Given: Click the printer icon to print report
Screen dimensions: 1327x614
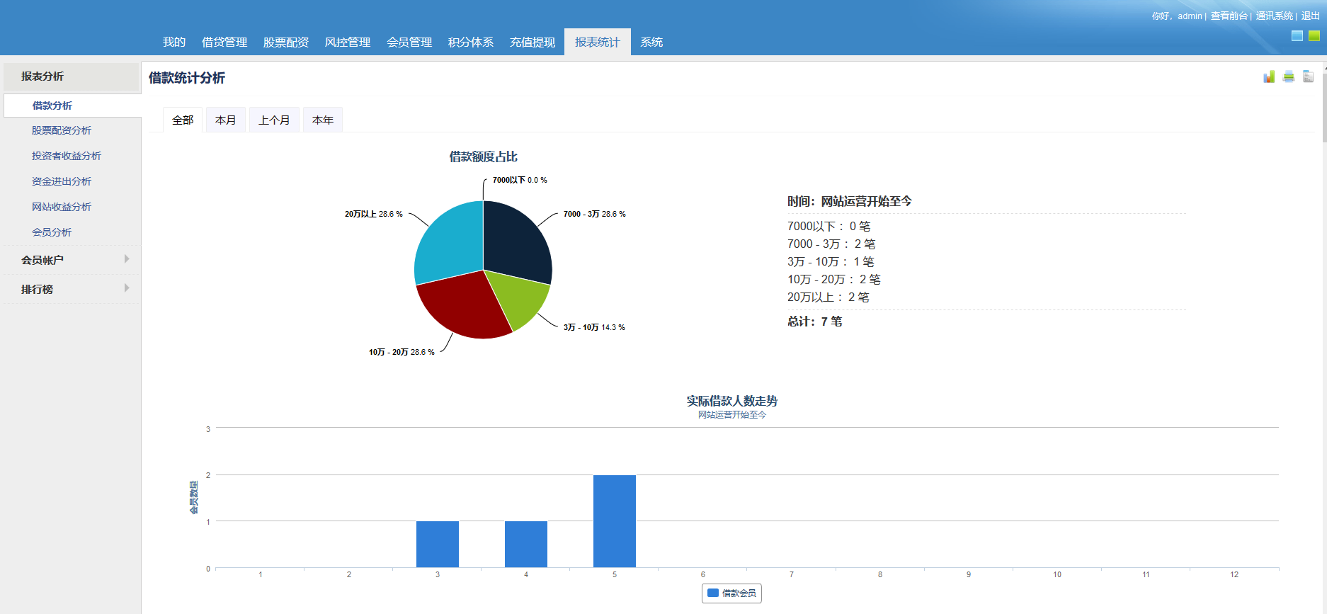Looking at the screenshot, I should (x=1288, y=76).
